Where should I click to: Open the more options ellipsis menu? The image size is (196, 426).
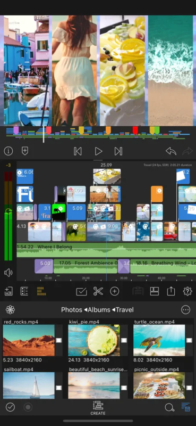point(186,310)
